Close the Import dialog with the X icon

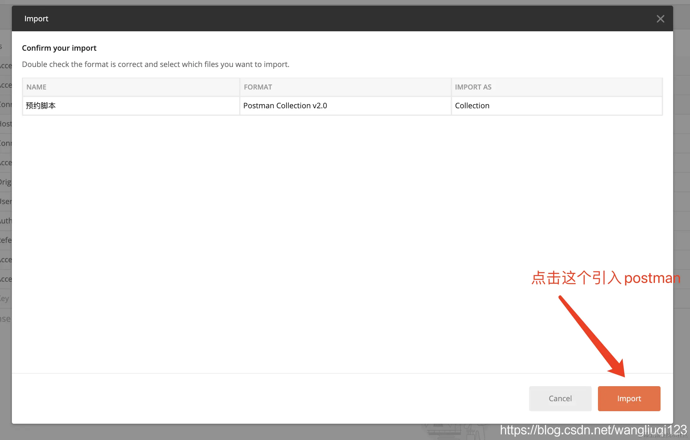[x=660, y=19]
